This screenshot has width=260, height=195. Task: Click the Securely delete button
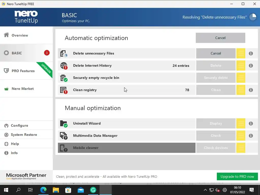216,78
